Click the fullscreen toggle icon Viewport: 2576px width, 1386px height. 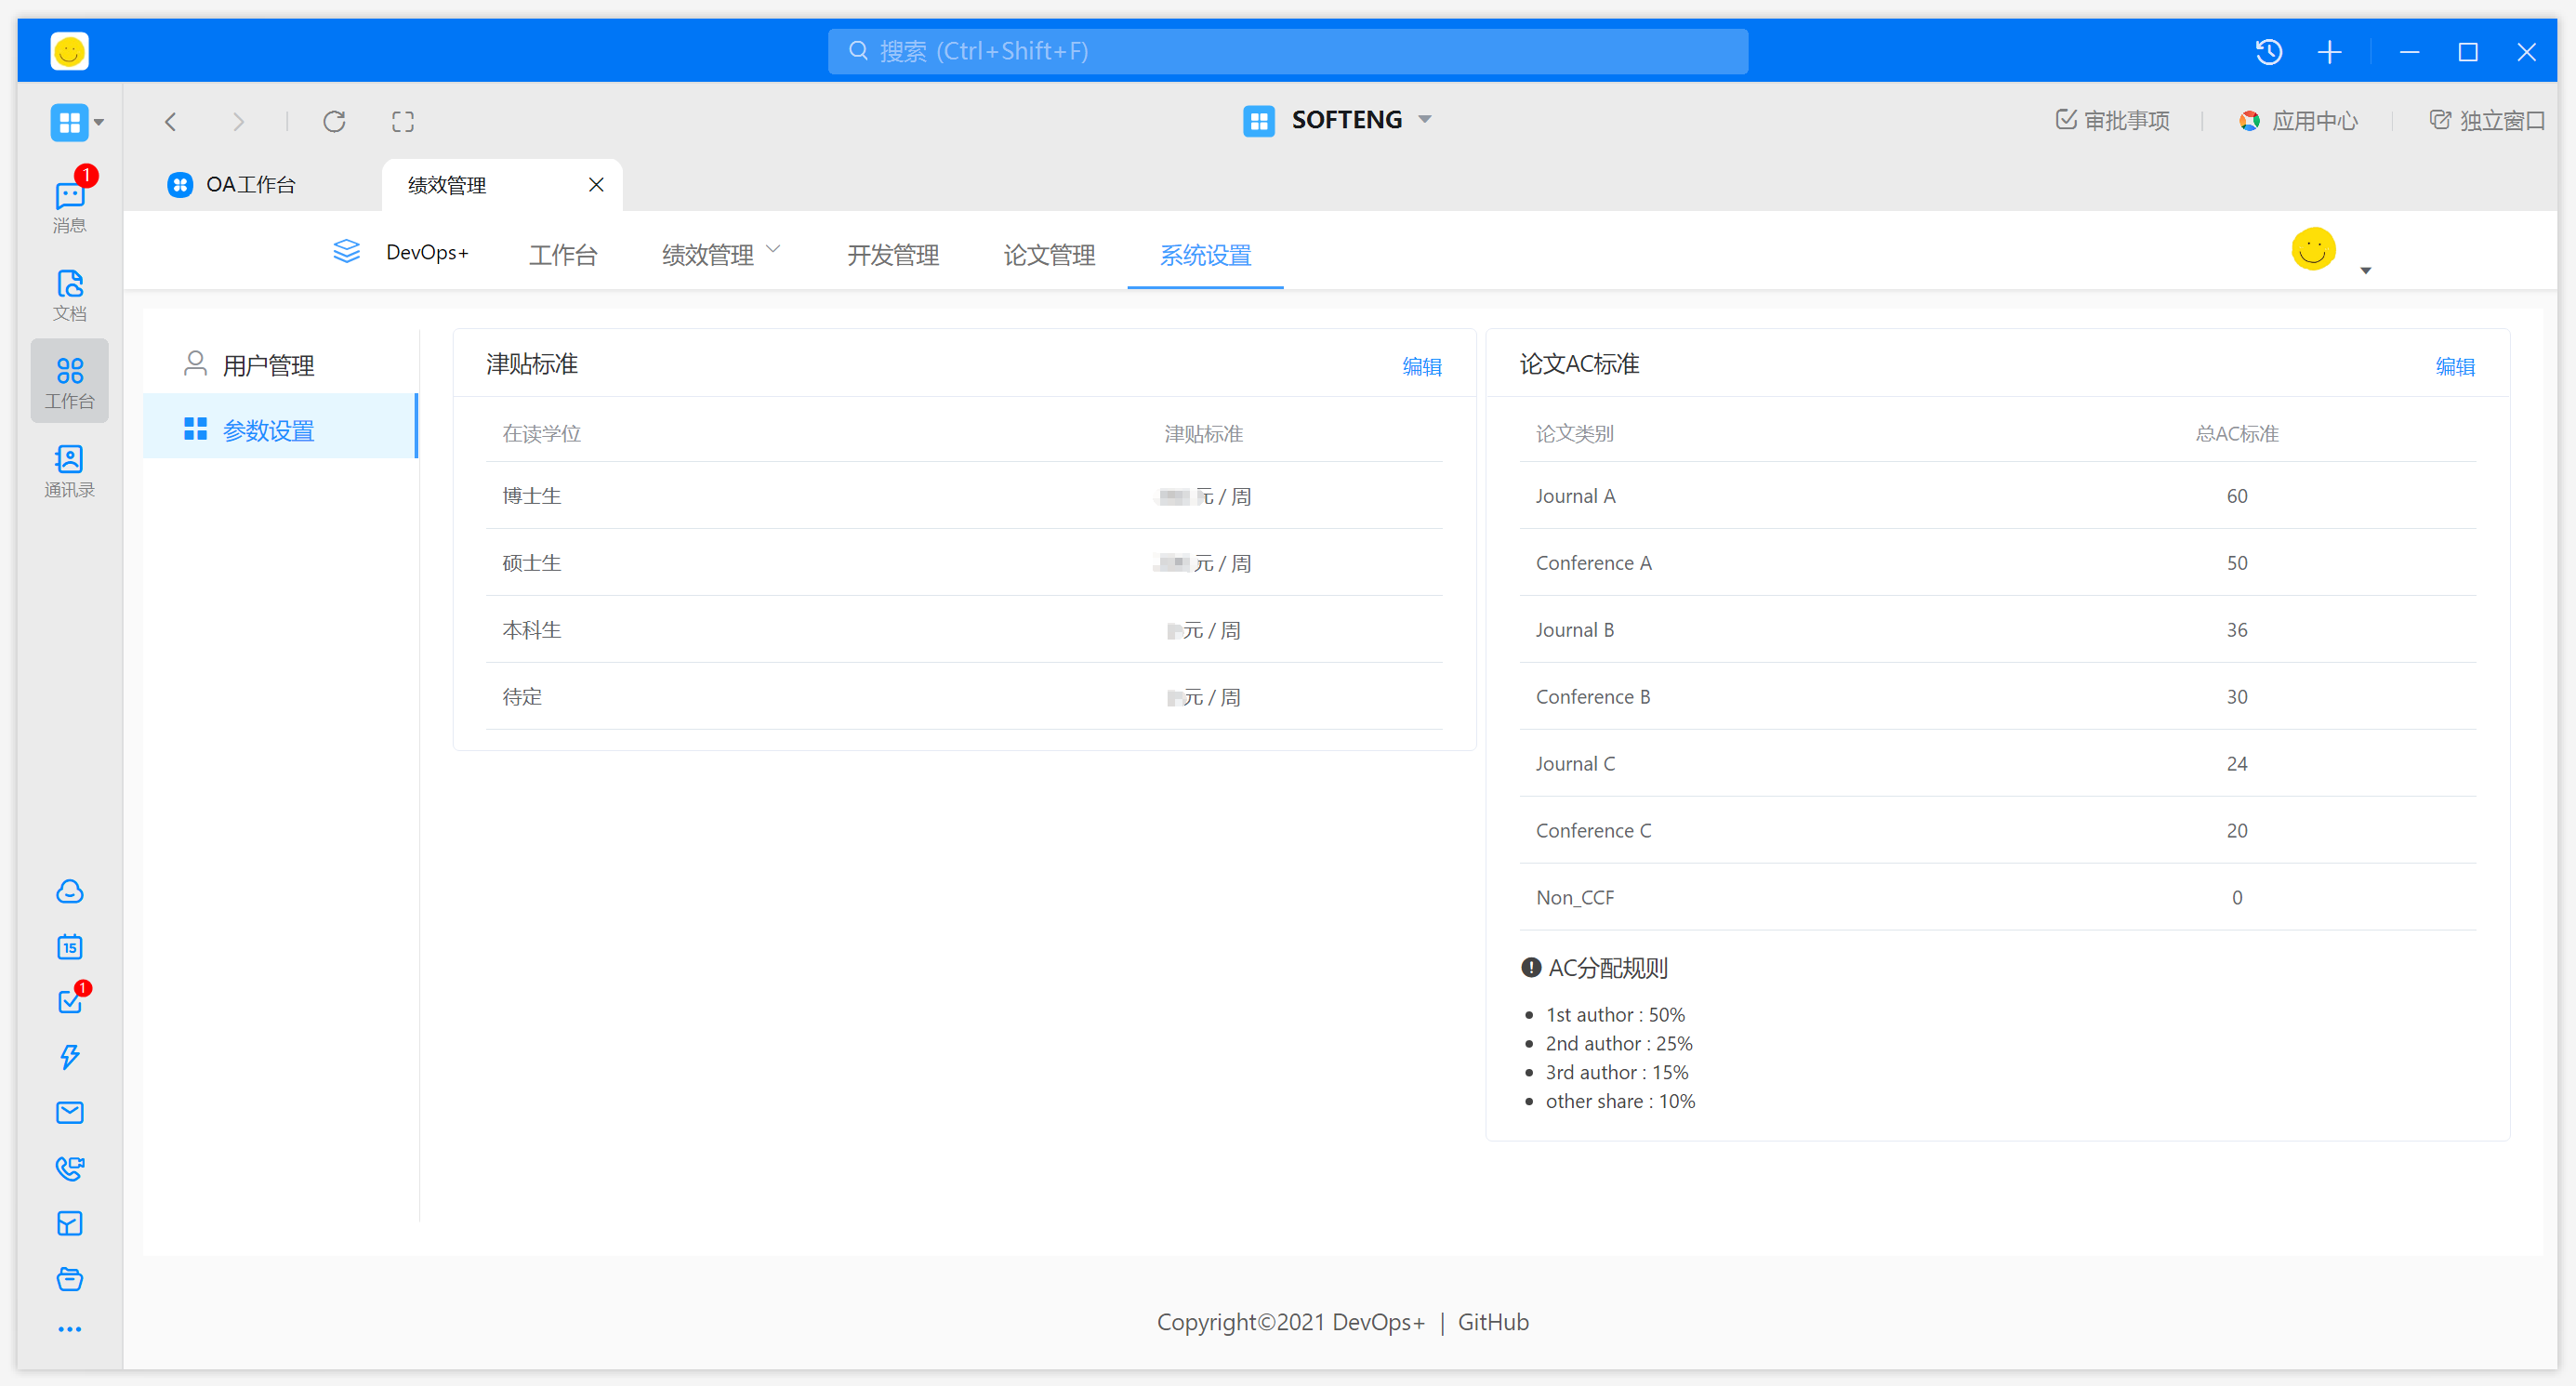pos(402,121)
